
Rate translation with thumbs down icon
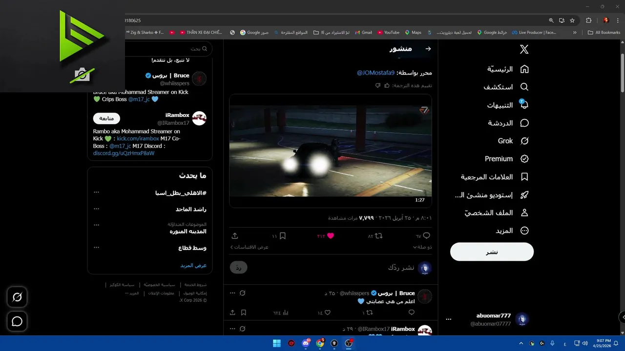point(378,85)
